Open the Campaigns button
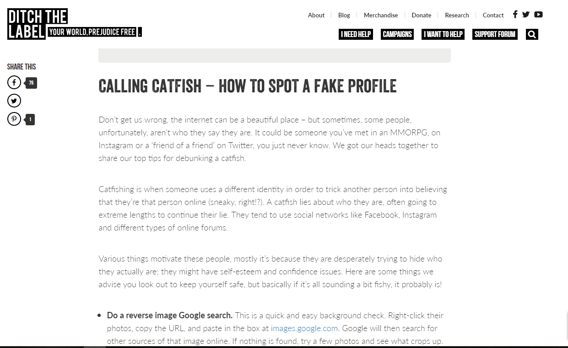568x348 pixels. [x=397, y=34]
